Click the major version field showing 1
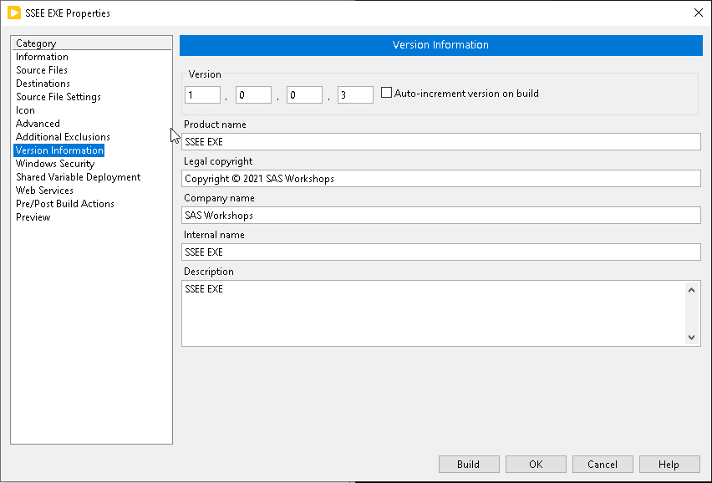712x483 pixels. pyautogui.click(x=202, y=95)
